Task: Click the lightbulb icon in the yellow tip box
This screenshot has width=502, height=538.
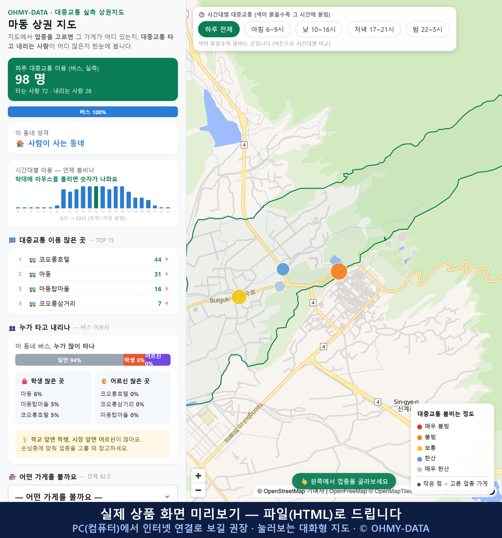Action: tap(25, 440)
